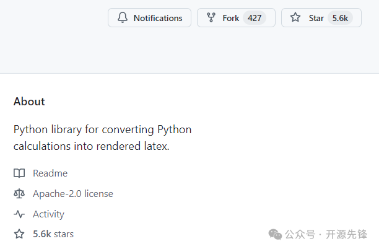Click the pulse icon beside Activity
Screen dimensions: 379x249
(19, 214)
